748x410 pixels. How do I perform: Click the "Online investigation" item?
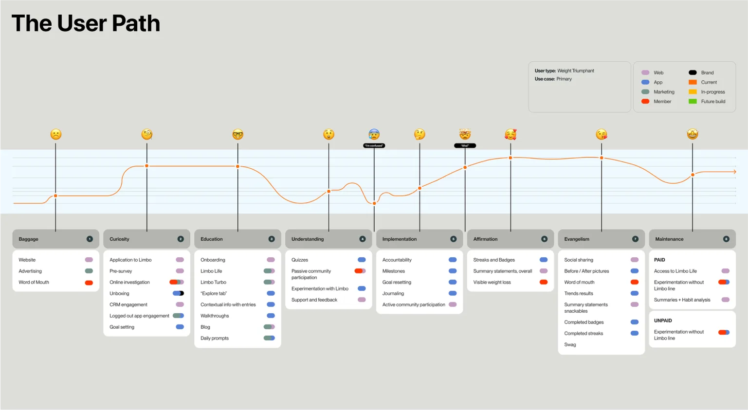click(129, 282)
